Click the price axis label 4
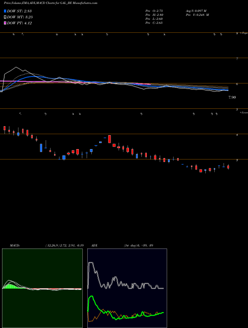 coord(237,135)
